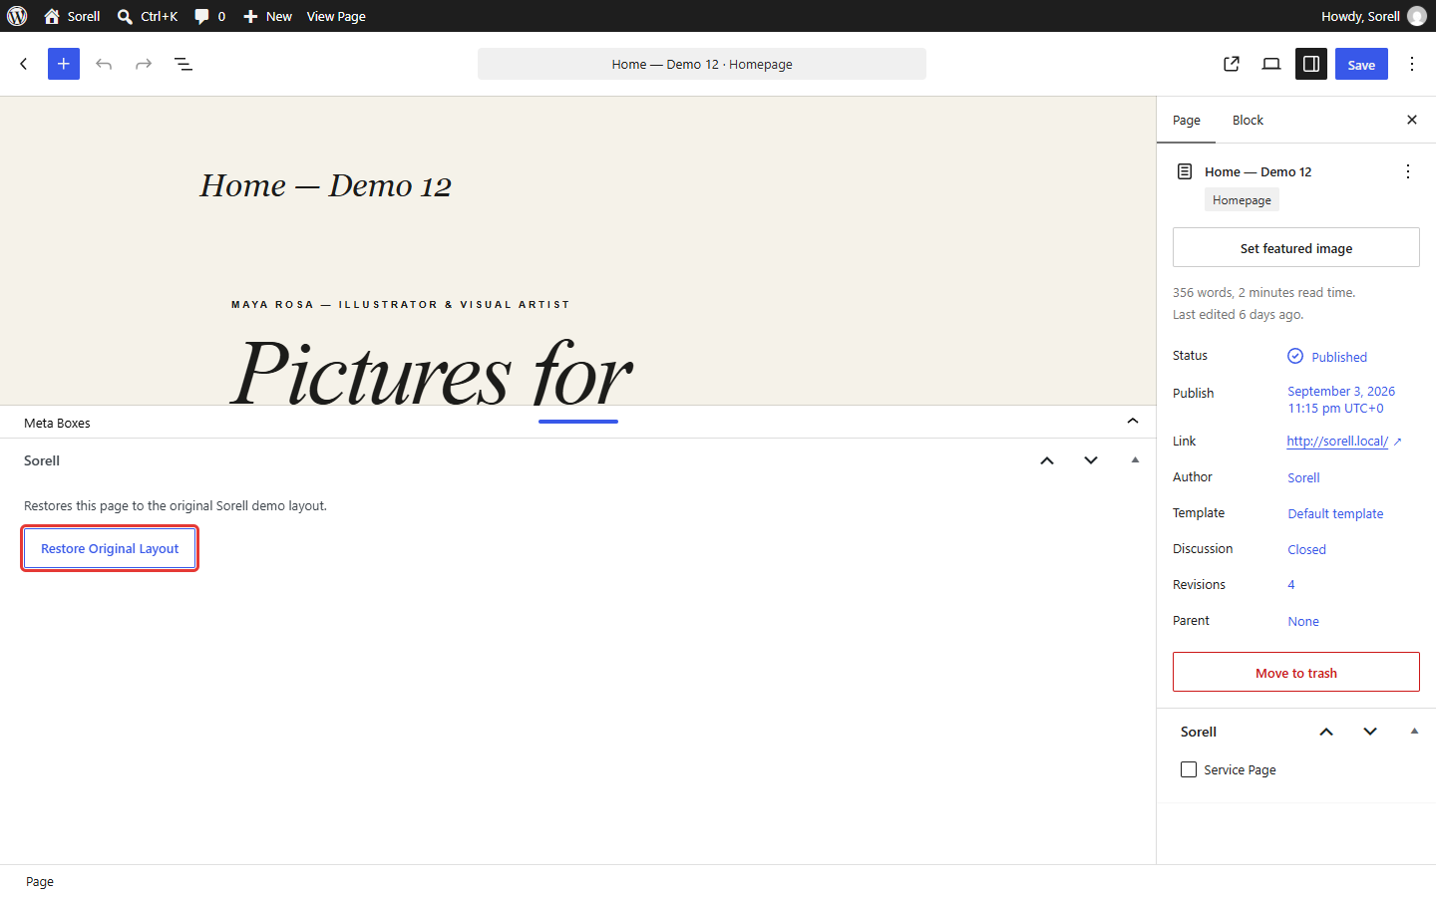
Task: Open page Actions menu beside Home — Demo 12
Action: pos(1408,171)
